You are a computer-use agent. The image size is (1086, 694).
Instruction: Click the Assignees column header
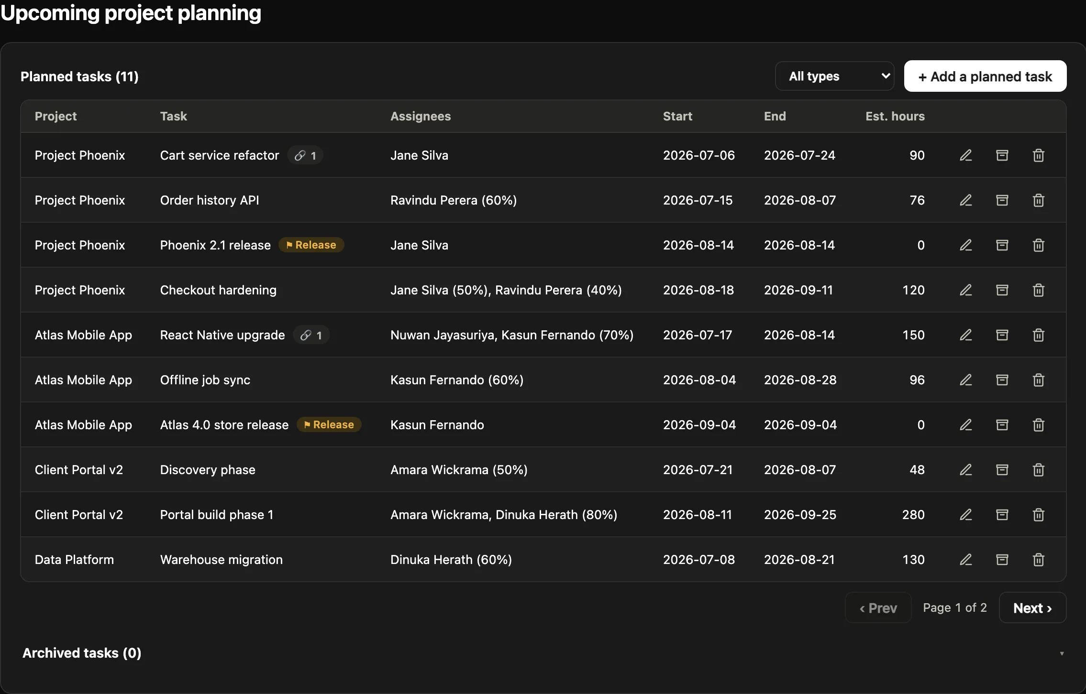point(421,116)
